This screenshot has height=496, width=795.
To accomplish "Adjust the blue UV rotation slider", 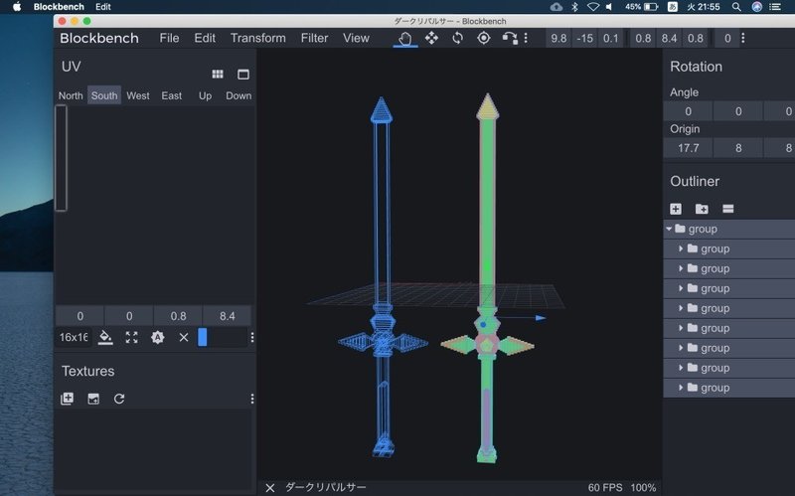I will point(203,337).
